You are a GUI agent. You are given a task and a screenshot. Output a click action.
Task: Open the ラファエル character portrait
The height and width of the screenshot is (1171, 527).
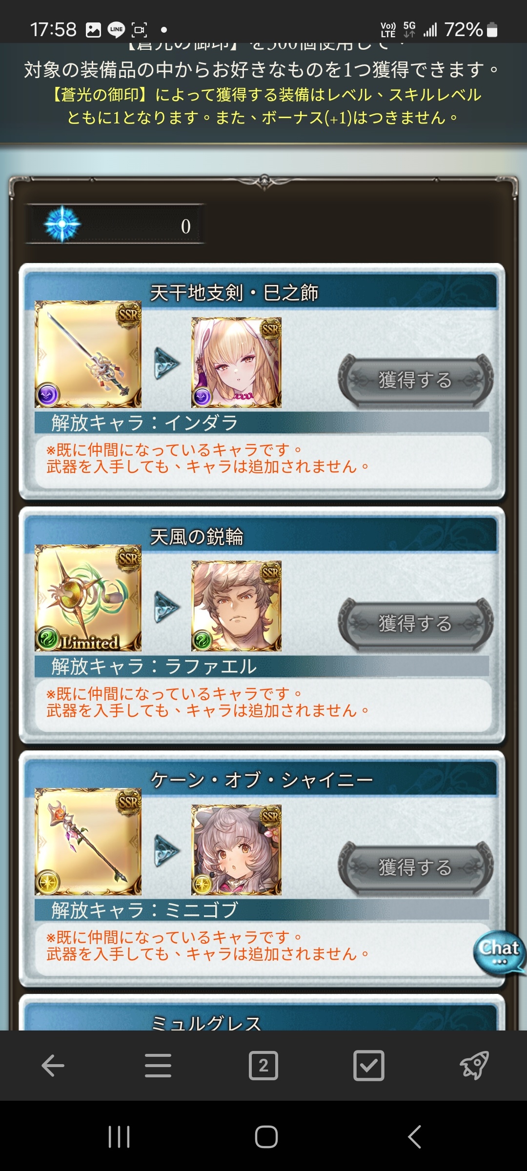tap(236, 606)
